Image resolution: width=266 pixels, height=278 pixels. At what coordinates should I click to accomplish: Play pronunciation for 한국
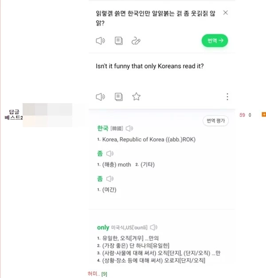coord(129,129)
